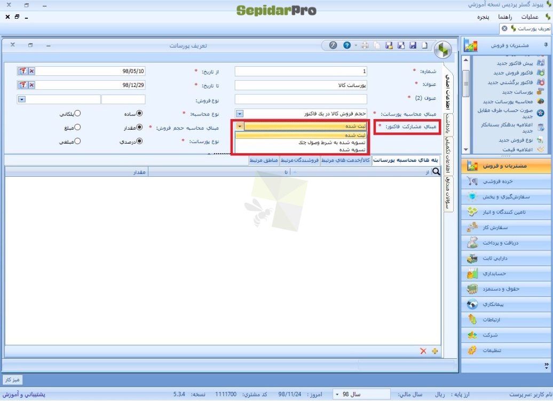Select the پلکانی calculation type radio
Viewport: 553px width, 401px height.
click(77, 113)
